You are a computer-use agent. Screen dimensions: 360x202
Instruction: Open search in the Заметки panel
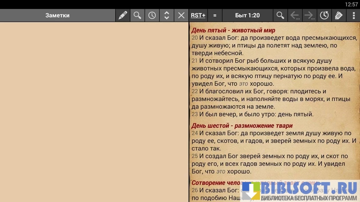point(137,15)
